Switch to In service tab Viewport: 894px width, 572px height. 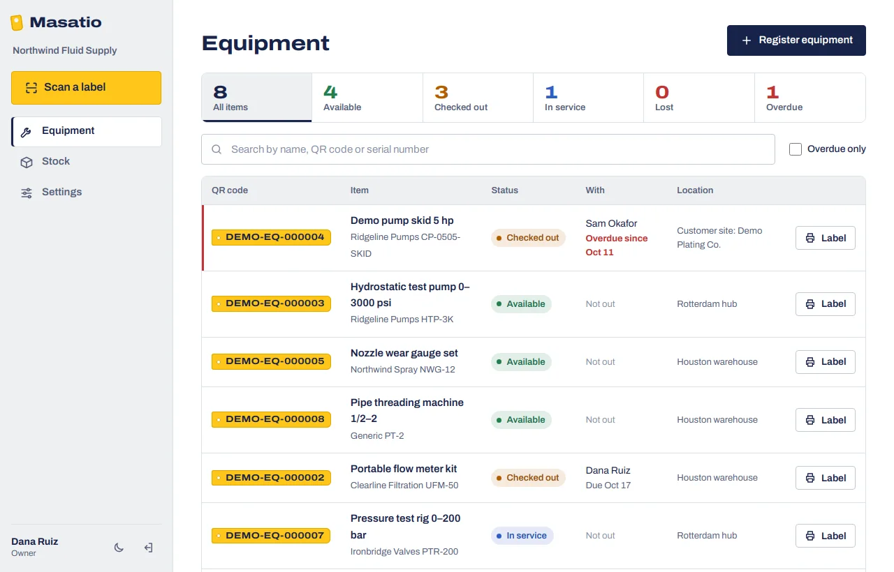(588, 98)
